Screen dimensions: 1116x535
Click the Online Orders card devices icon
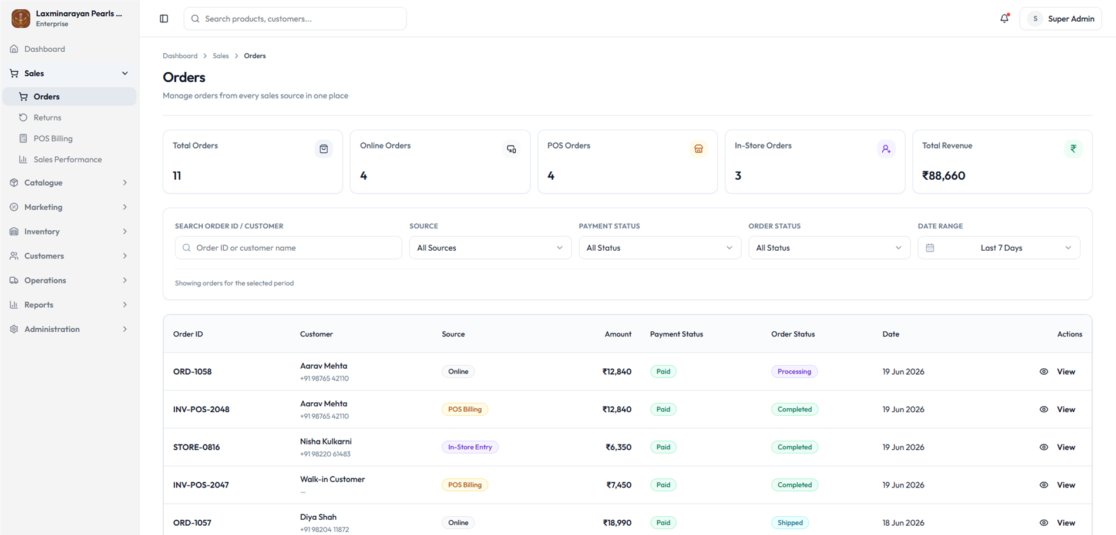(x=512, y=149)
